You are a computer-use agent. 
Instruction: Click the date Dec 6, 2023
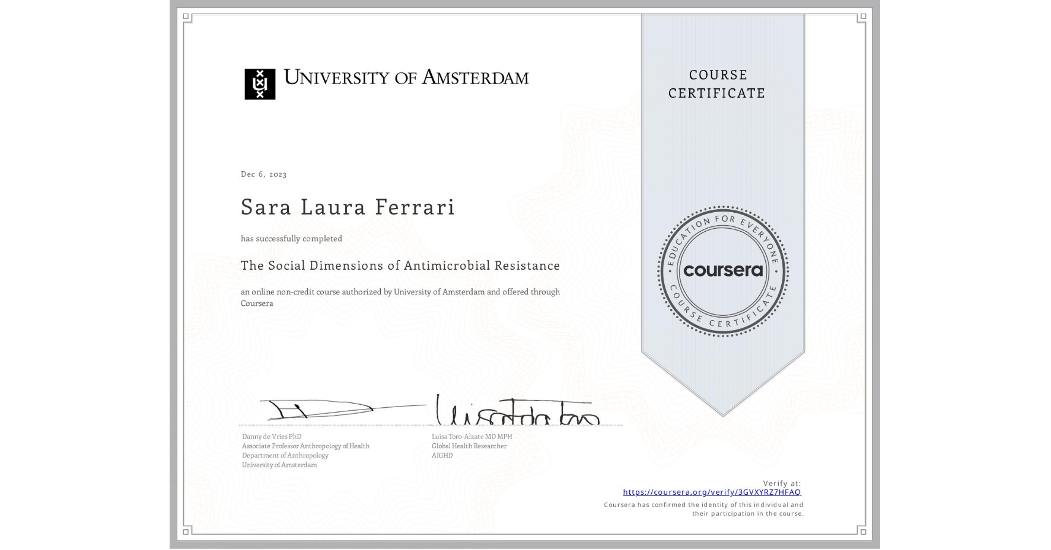coord(263,174)
